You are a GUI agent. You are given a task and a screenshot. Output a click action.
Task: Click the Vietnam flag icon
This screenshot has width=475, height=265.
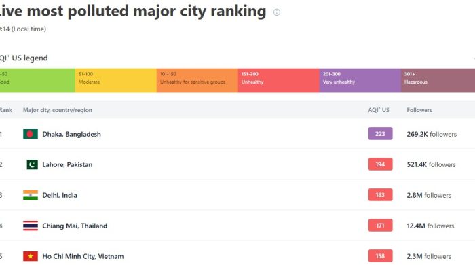click(31, 257)
